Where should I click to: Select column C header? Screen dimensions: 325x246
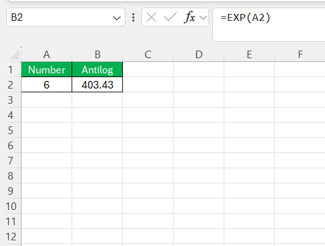click(x=148, y=54)
